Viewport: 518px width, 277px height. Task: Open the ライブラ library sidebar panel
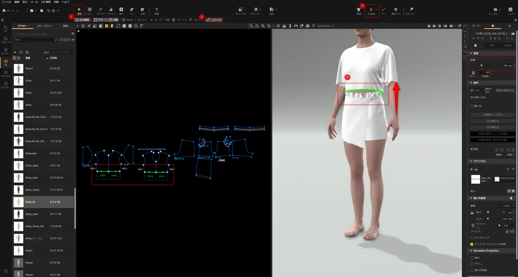pyautogui.click(x=6, y=85)
